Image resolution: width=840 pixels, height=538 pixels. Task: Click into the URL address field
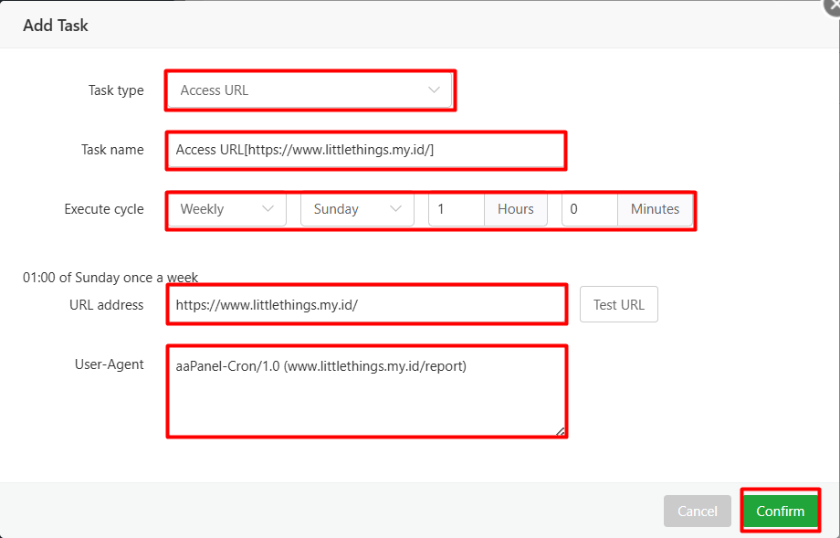pyautogui.click(x=365, y=305)
